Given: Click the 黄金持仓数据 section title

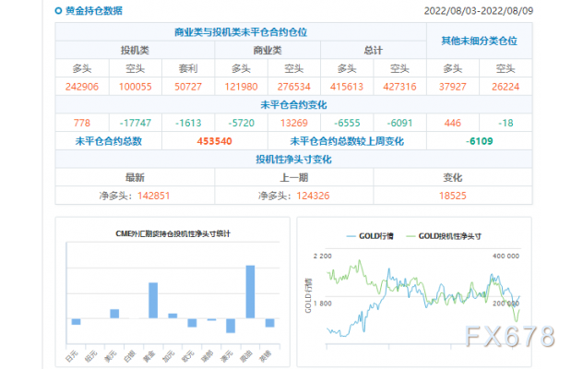Looking at the screenshot, I should tap(94, 11).
